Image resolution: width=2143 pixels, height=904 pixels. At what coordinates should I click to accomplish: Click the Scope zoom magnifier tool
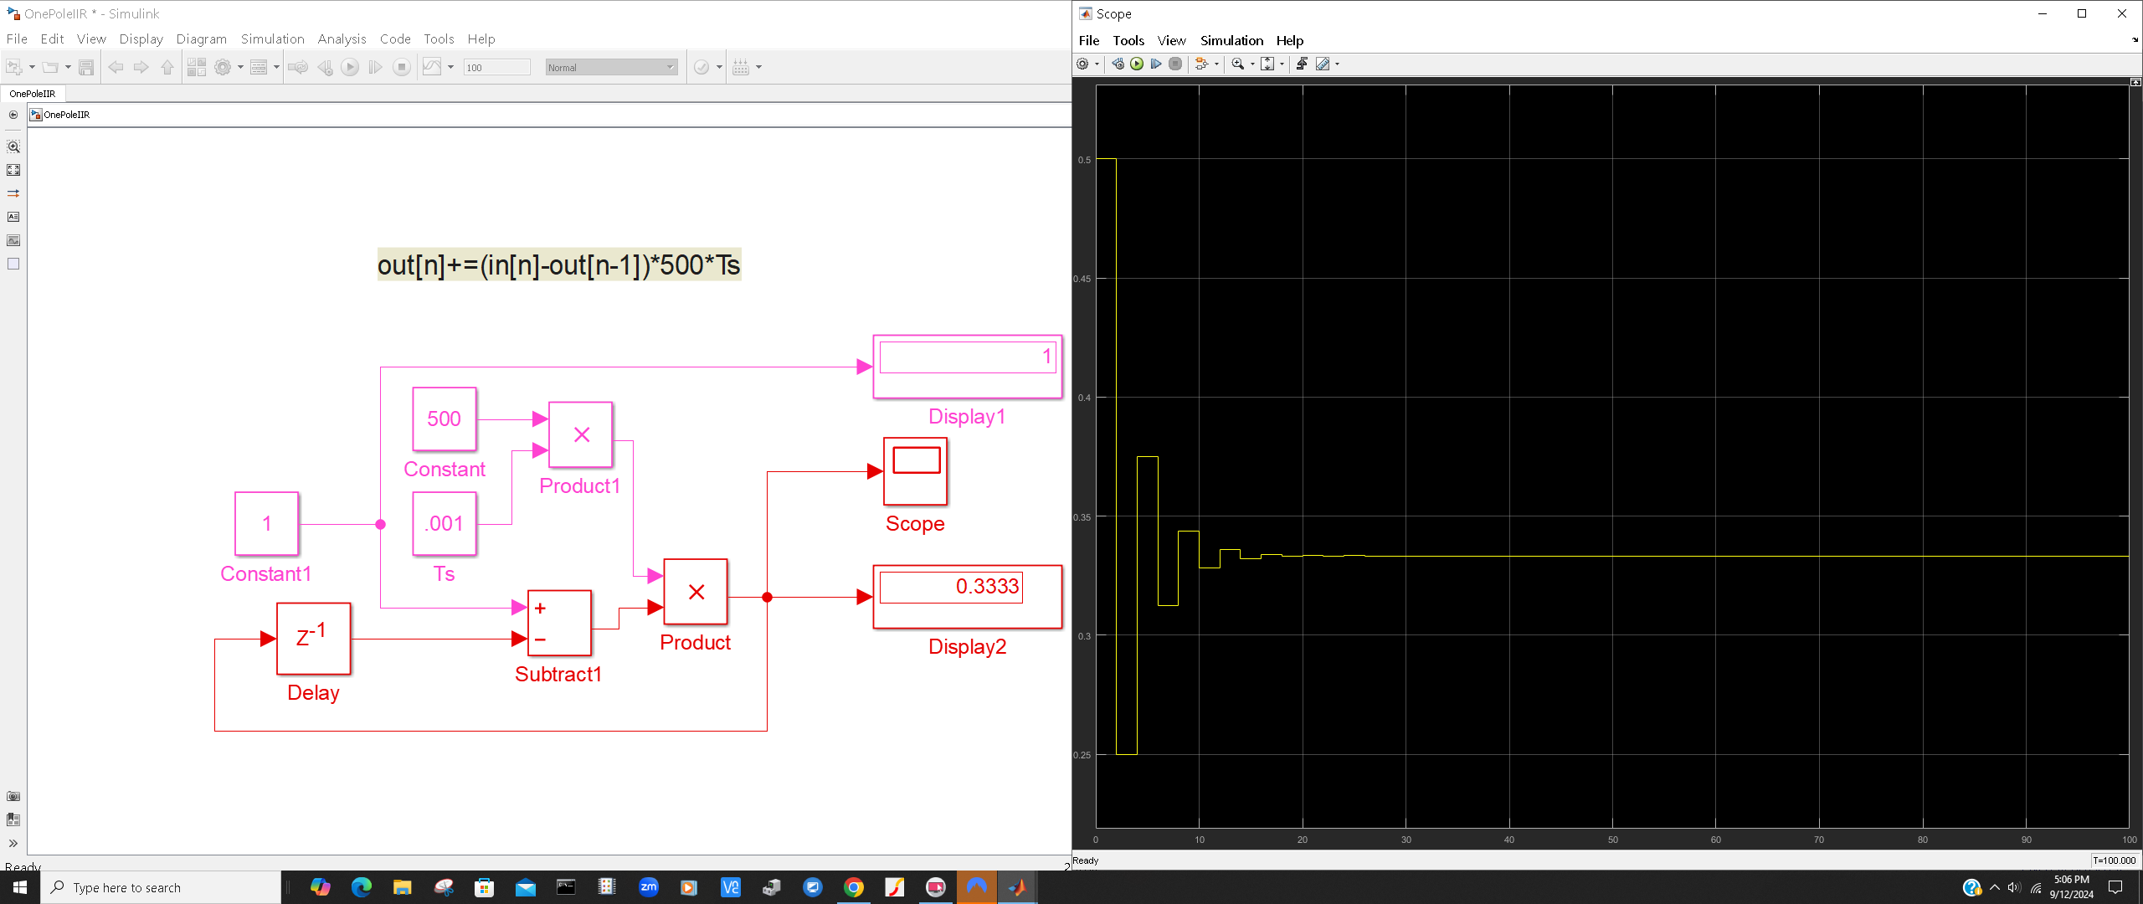(x=1237, y=64)
